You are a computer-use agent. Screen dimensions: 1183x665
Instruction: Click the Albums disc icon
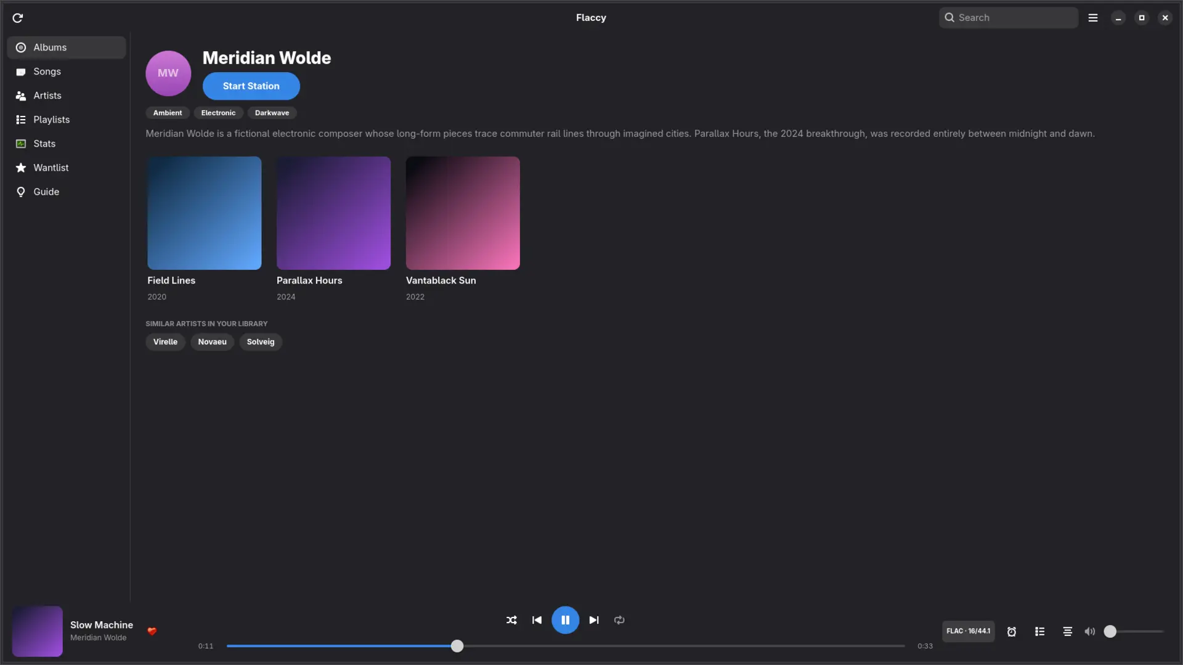pos(21,47)
